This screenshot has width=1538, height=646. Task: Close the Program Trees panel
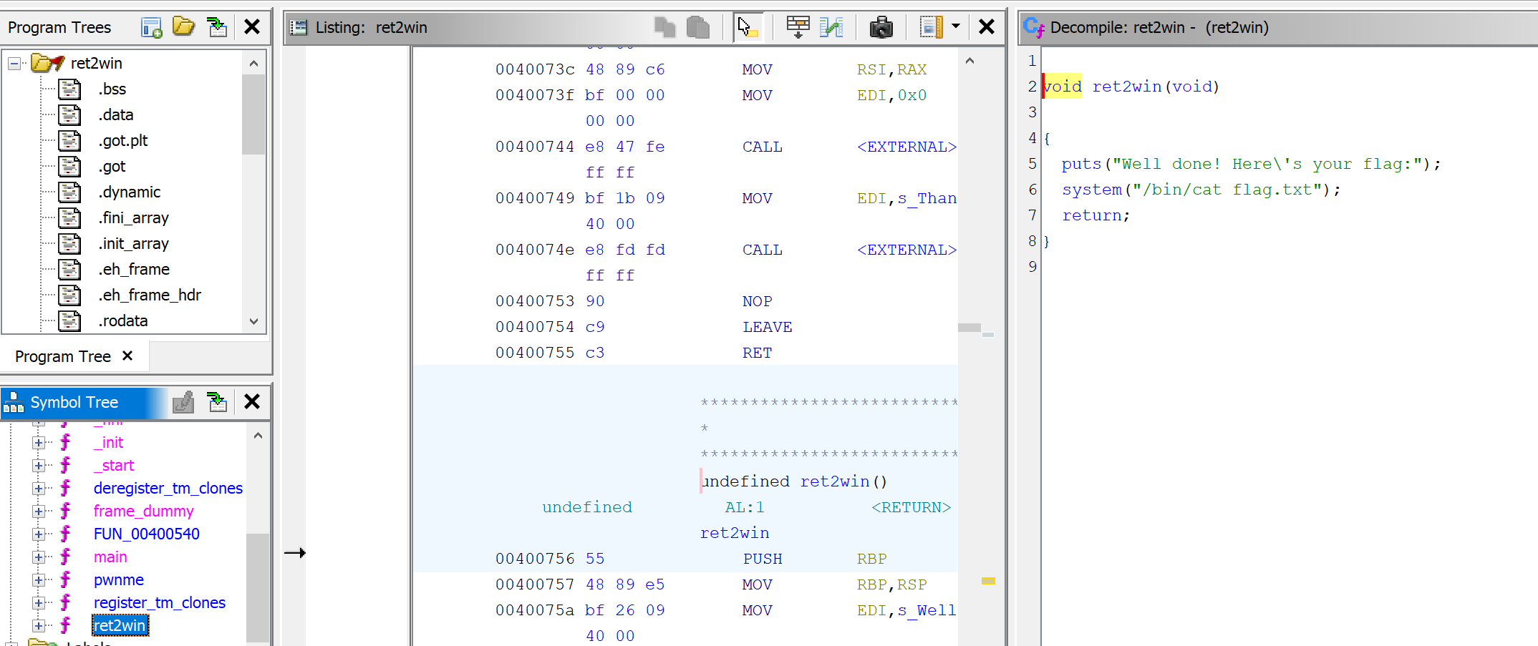pos(252,27)
